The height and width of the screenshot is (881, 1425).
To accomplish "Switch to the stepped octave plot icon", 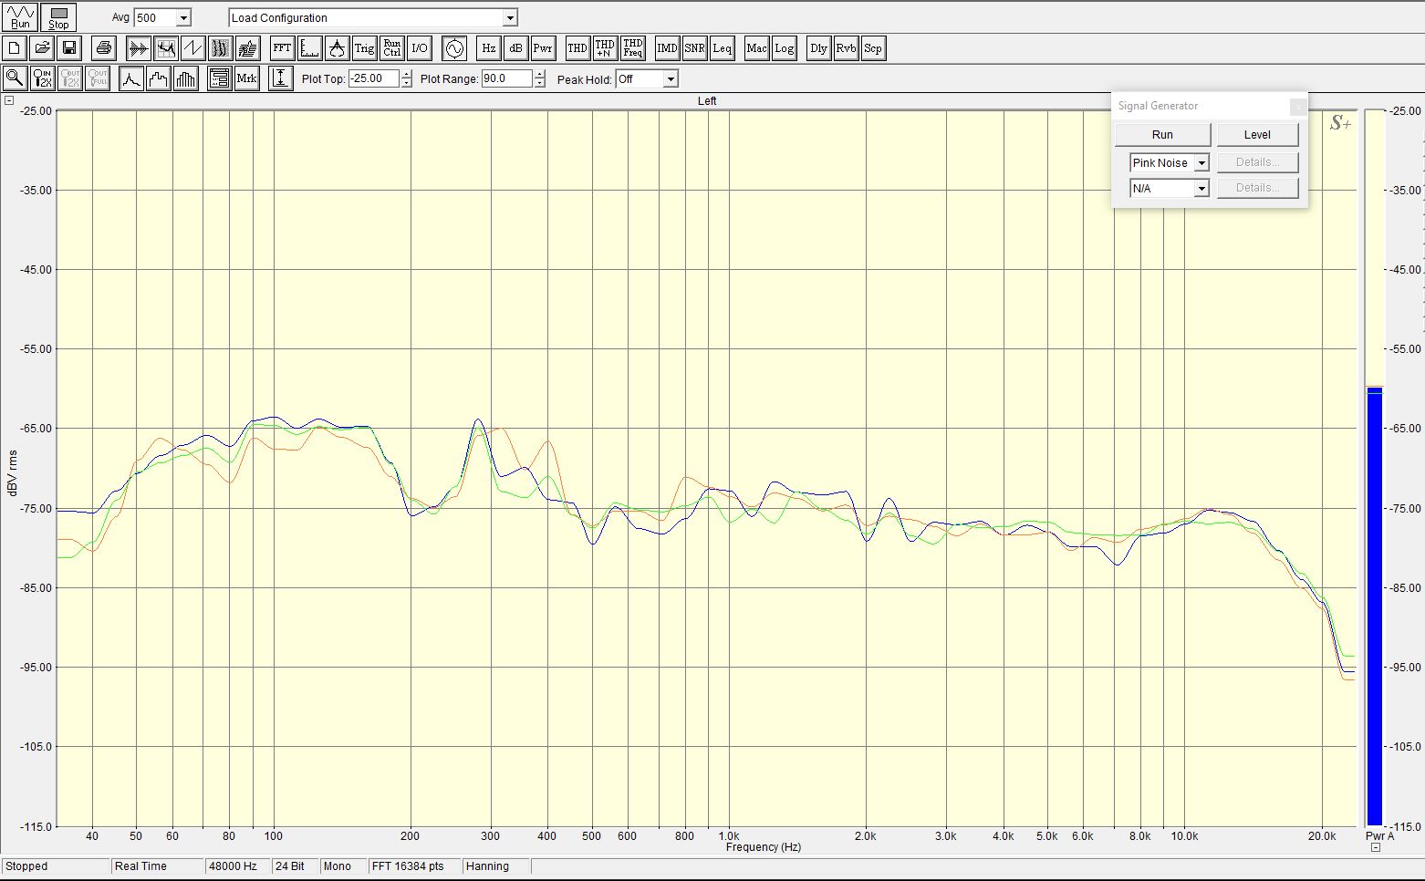I will pos(159,78).
